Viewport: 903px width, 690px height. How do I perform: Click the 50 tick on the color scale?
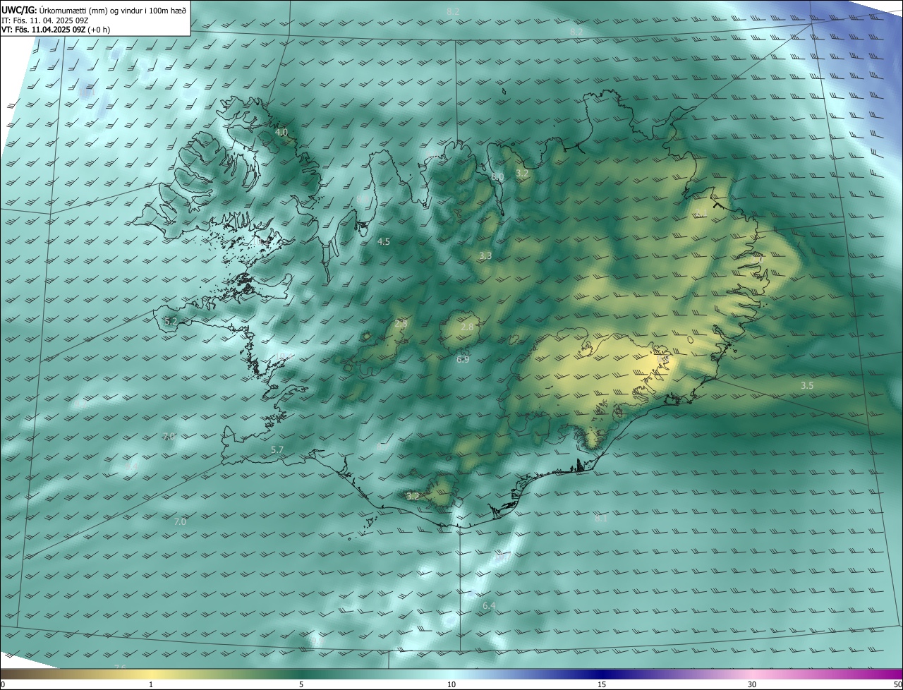898,685
